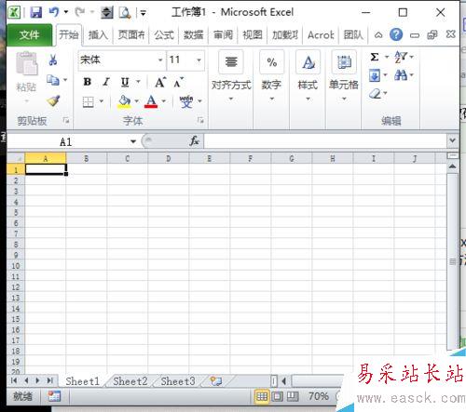Click the Select All corner button
The width and height of the screenshot is (466, 412).
click(x=16, y=158)
